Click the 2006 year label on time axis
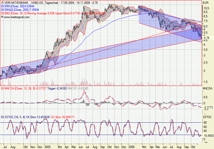Screen dimensions: 214x149 pos(131,147)
